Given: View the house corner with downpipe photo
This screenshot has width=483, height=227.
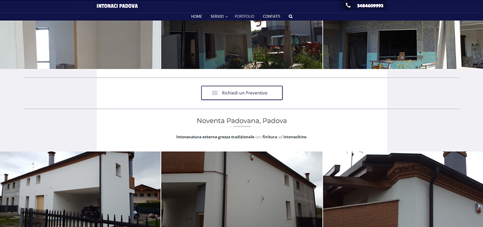Looking at the screenshot, I should point(241,190).
